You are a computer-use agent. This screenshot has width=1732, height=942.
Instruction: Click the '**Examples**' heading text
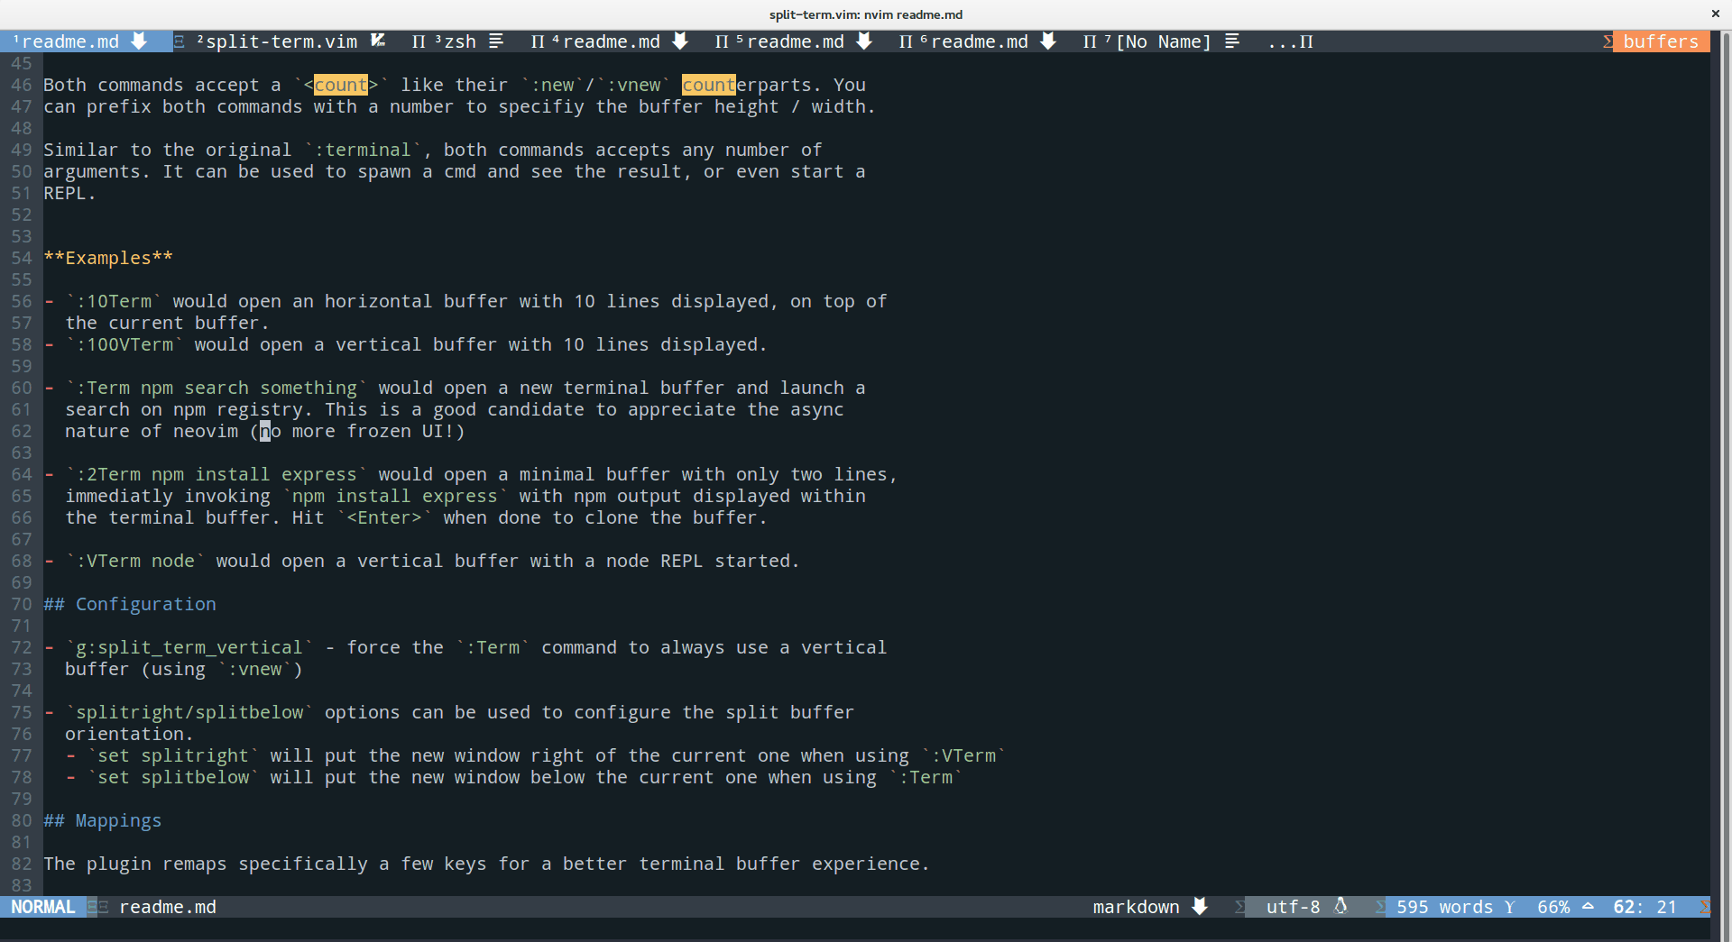[108, 258]
